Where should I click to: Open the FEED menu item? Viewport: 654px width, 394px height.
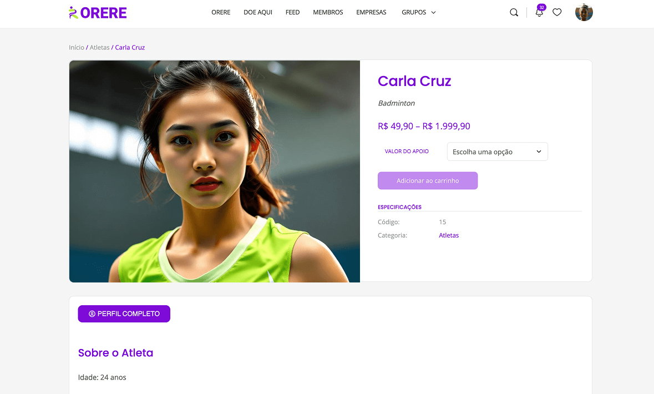pos(292,13)
